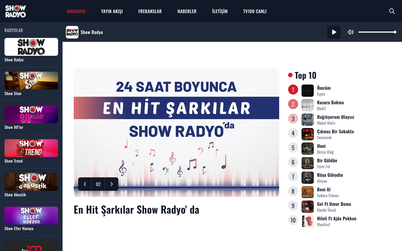Open the search magnifier icon
The height and width of the screenshot is (251, 402).
[x=392, y=11]
